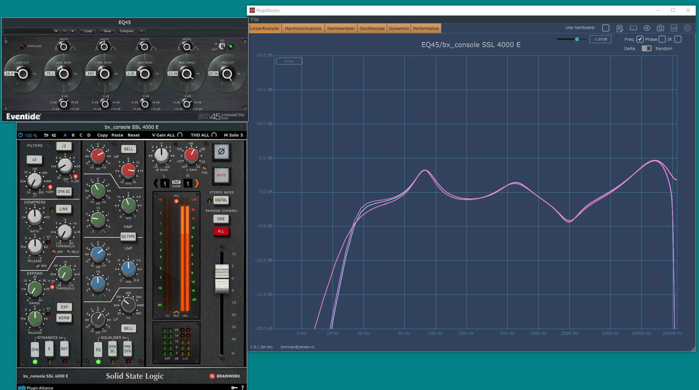Click the EQ TYPE button
699x390 pixels.
128,237
